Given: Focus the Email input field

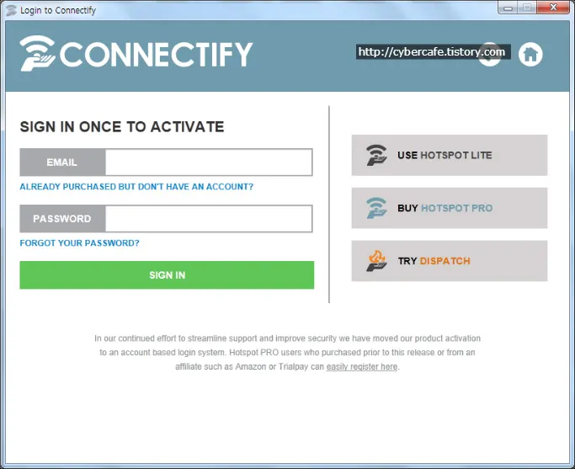Looking at the screenshot, I should (x=208, y=163).
